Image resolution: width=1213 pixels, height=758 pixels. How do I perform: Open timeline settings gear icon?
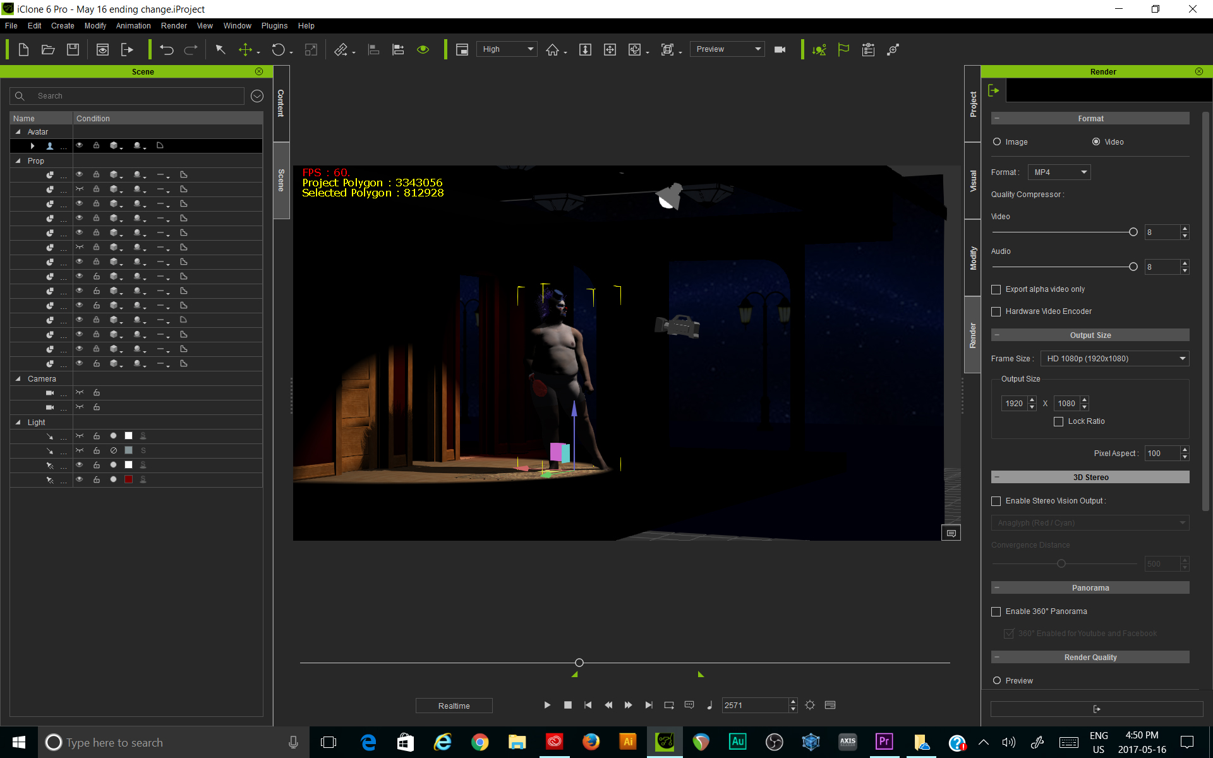coord(810,705)
